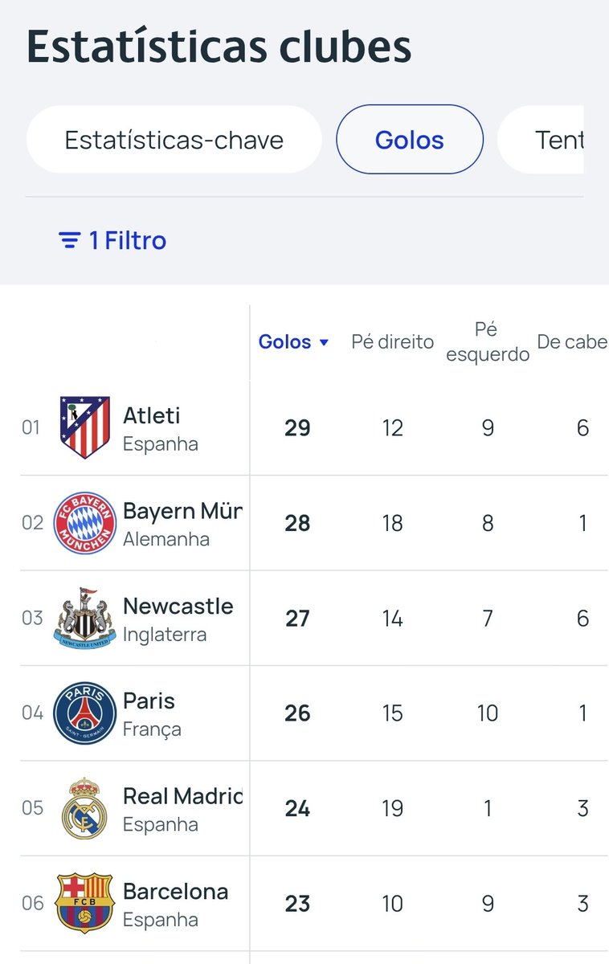Click the Paris club name link

click(x=149, y=701)
